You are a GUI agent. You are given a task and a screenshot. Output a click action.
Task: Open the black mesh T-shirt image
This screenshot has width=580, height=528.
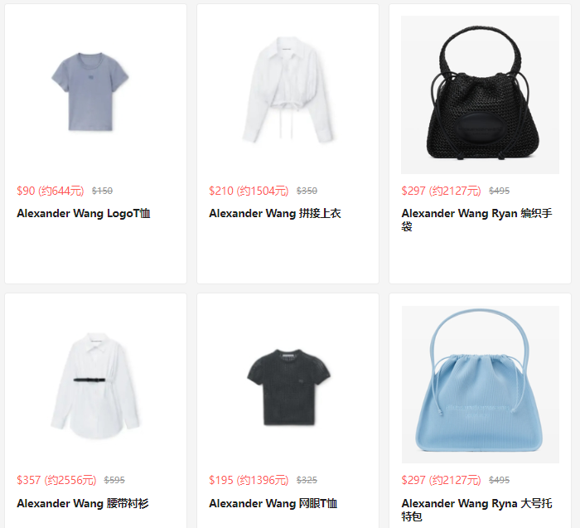coord(288,385)
